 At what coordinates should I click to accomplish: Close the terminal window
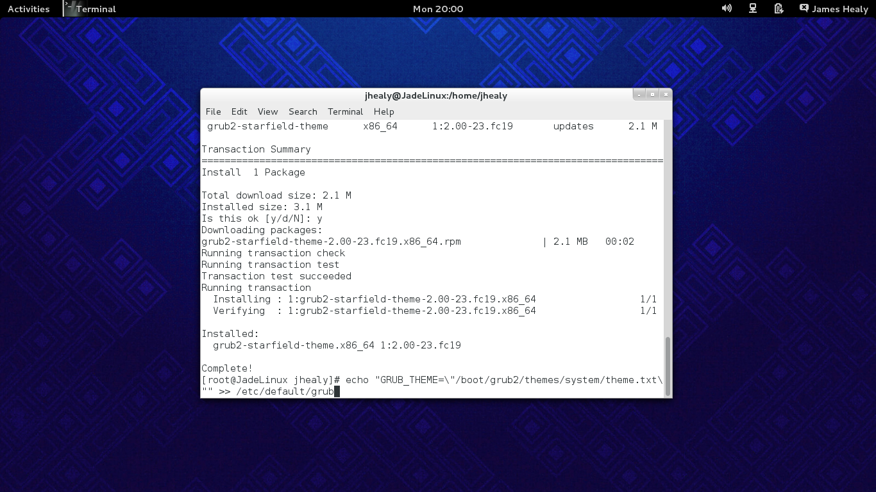coord(665,95)
